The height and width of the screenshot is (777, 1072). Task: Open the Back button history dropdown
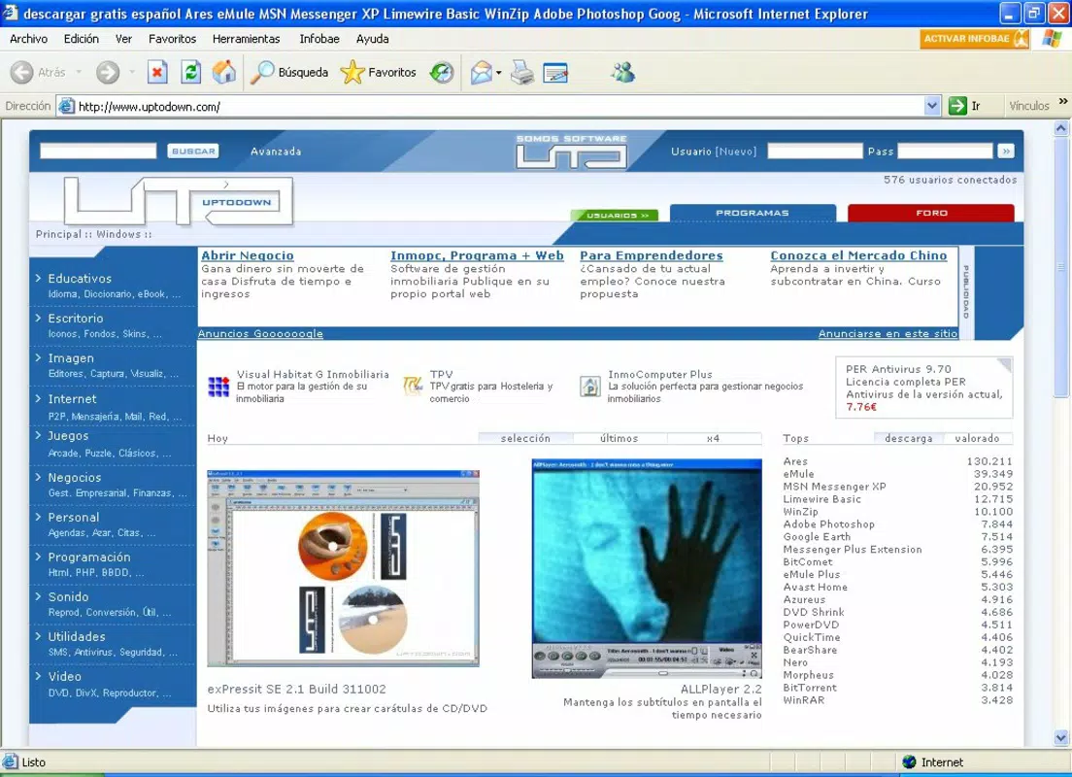pyautogui.click(x=79, y=72)
